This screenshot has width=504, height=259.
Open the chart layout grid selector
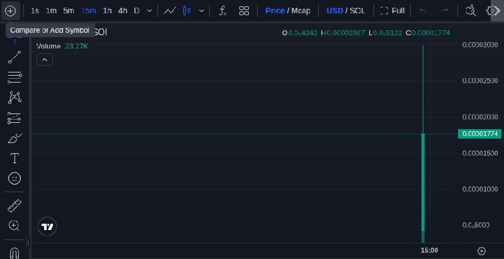tap(244, 11)
